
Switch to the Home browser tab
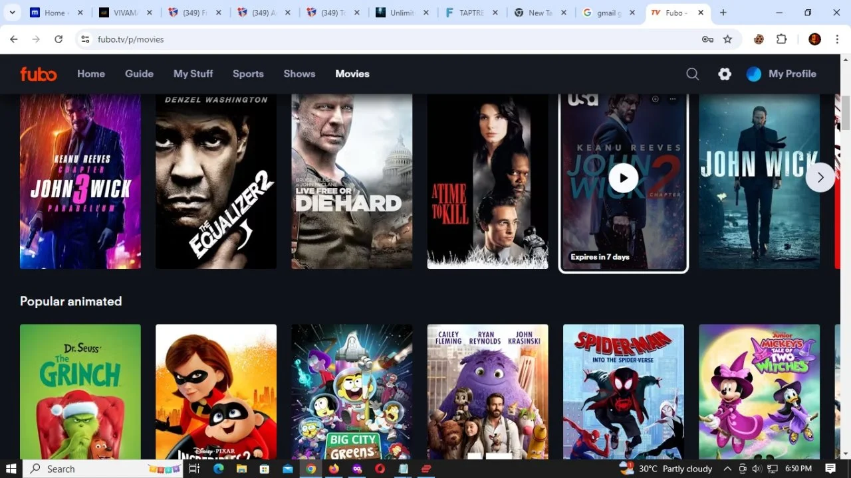coord(57,13)
